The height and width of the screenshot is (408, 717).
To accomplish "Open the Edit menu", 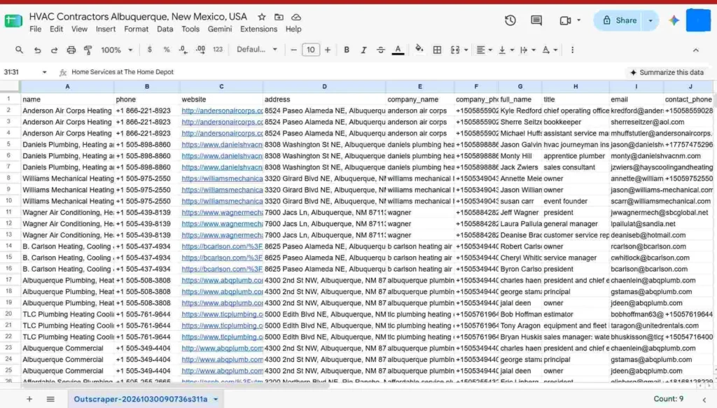I will click(56, 29).
